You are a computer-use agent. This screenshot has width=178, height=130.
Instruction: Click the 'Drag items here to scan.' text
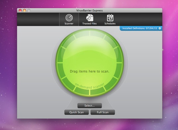point(90,71)
